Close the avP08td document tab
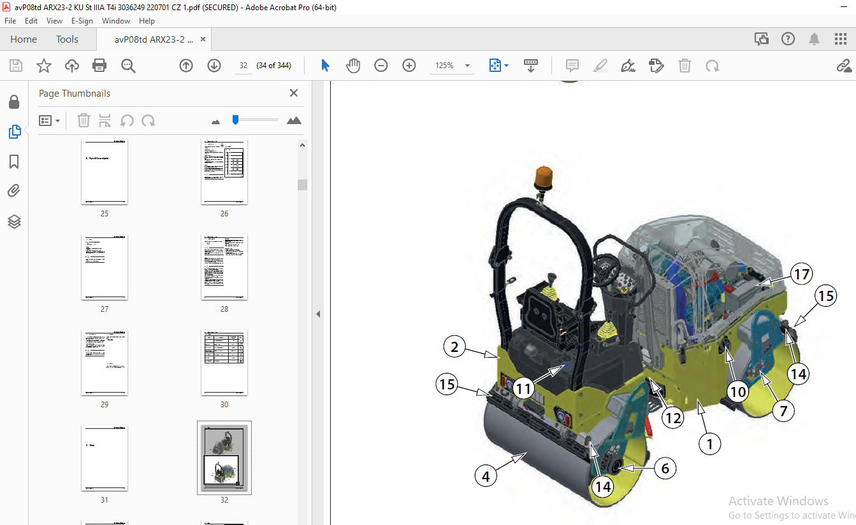This screenshot has height=525, width=856. [203, 39]
